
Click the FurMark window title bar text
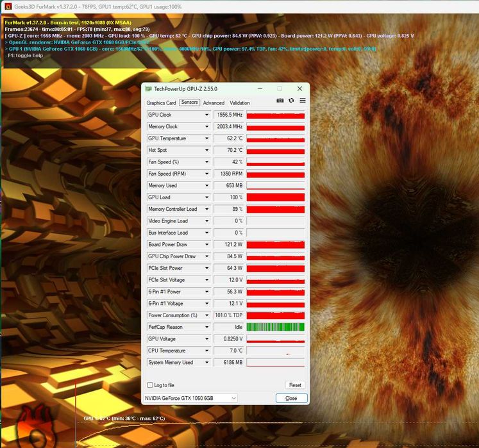pos(97,6)
